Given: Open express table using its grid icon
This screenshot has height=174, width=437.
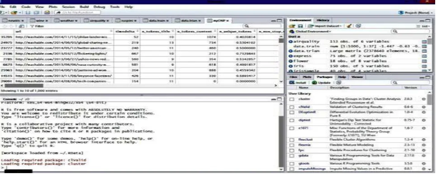Looking at the screenshot, I should 424,56.
